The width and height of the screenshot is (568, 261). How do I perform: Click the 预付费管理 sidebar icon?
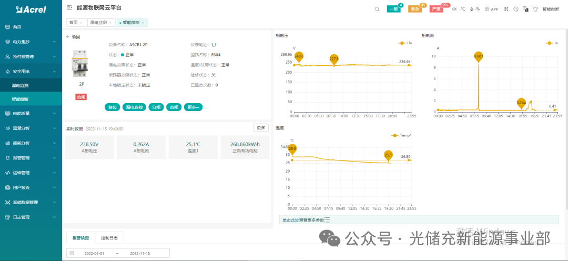click(x=7, y=56)
